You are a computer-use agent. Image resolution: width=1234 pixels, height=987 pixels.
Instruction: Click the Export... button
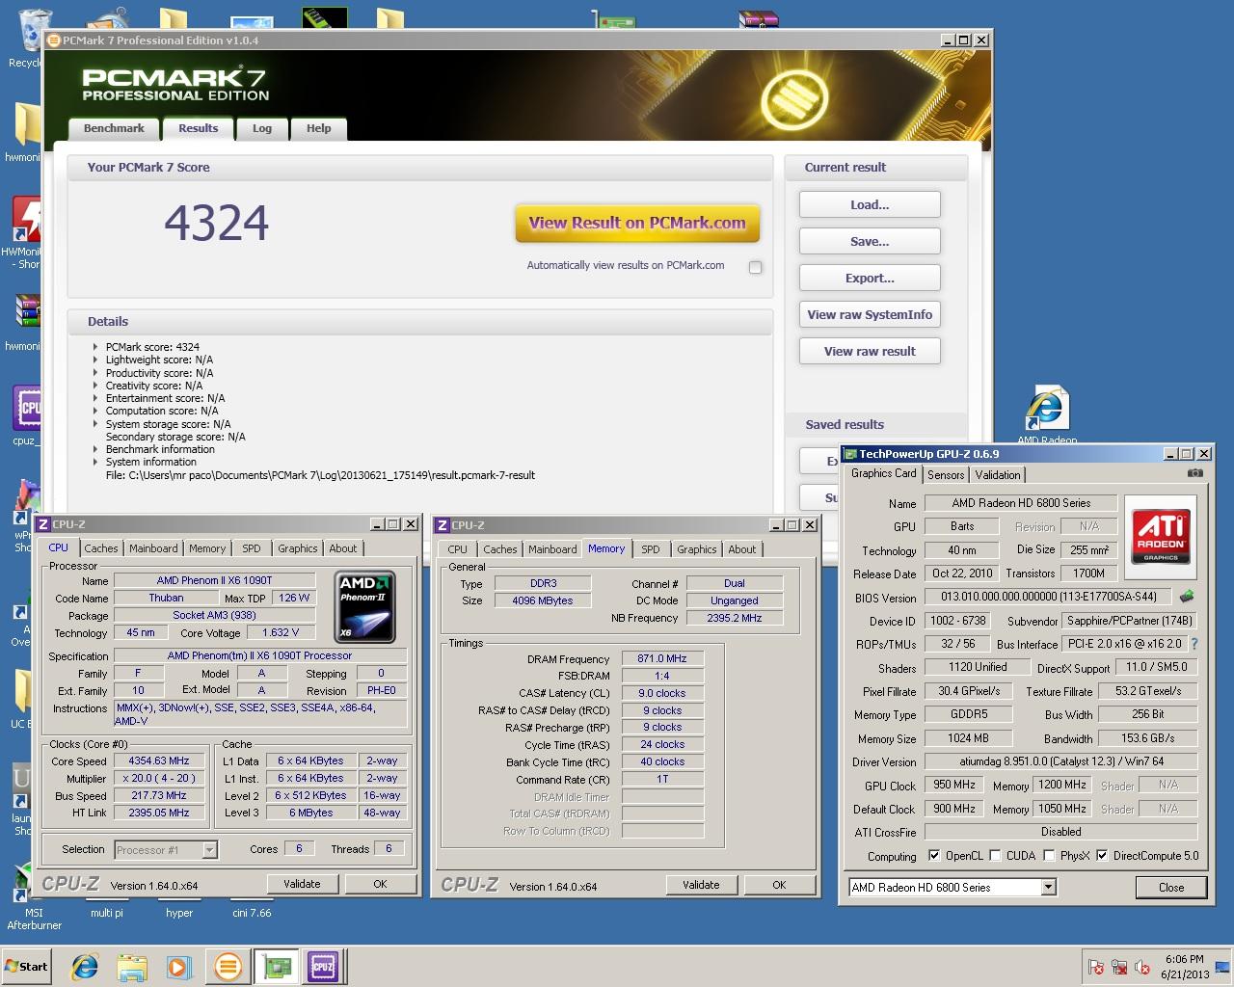pyautogui.click(x=870, y=279)
